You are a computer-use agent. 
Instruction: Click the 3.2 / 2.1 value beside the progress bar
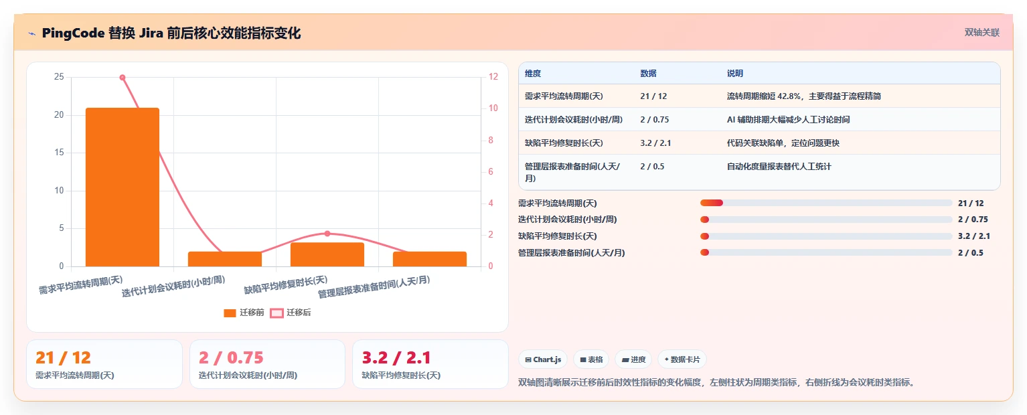click(974, 236)
